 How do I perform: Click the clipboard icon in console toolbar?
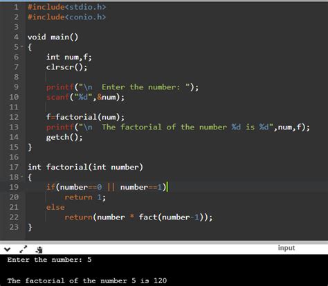coord(39,250)
